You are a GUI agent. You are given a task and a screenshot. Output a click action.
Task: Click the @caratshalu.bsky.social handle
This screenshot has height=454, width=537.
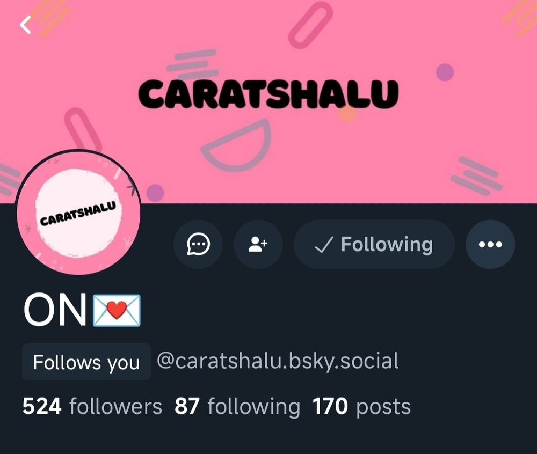click(x=278, y=361)
